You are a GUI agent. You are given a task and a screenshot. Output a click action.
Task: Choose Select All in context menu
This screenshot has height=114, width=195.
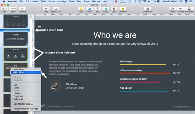(26, 99)
